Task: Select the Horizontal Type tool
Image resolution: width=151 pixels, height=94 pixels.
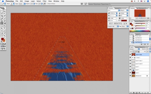Action: [x=5, y=28]
